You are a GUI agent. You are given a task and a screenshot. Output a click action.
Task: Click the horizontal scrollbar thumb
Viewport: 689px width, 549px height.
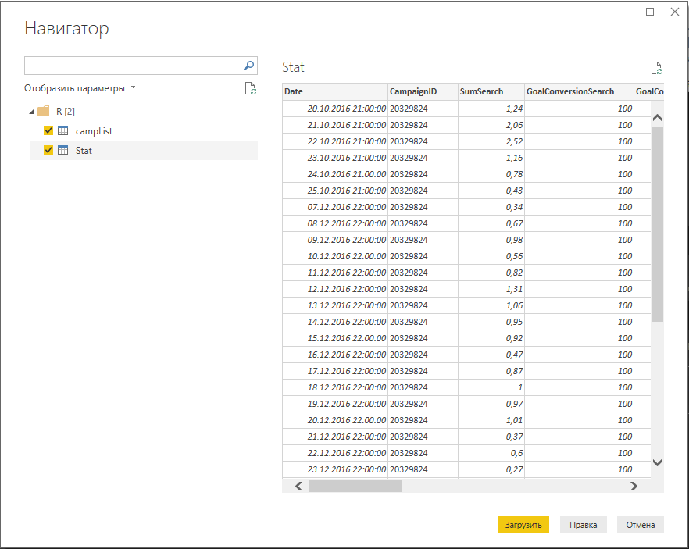(355, 486)
